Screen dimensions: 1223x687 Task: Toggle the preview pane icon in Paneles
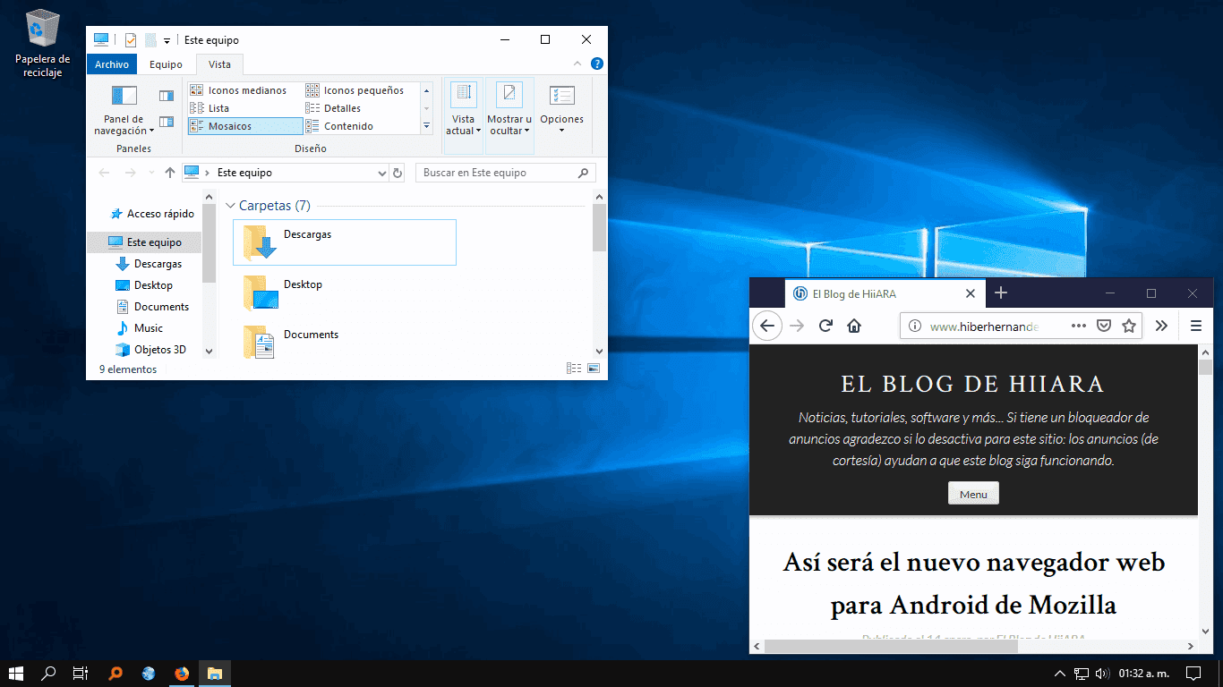pos(167,96)
